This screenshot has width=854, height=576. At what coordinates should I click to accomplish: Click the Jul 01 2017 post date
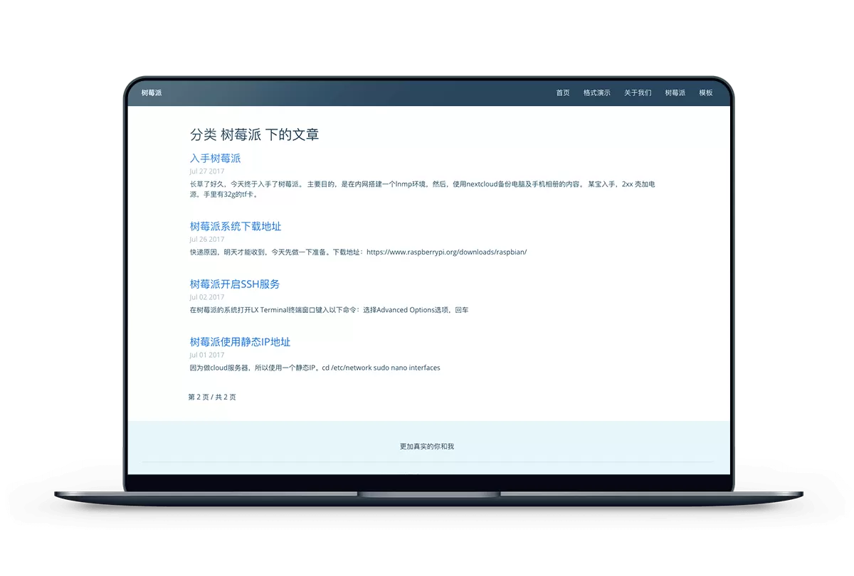pyautogui.click(x=207, y=355)
